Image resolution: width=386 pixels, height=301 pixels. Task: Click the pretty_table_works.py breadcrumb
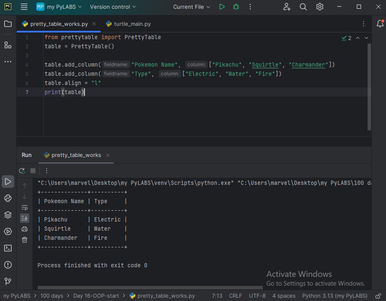click(x=162, y=296)
